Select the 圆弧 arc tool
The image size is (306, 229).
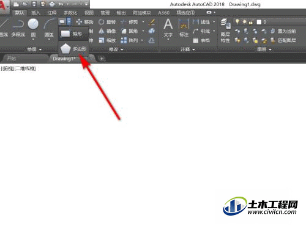coord(49,28)
